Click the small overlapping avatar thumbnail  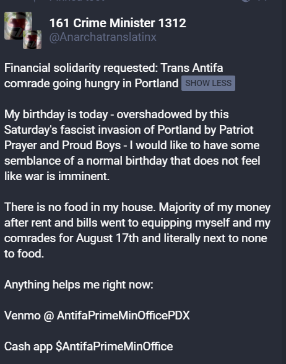(x=32, y=40)
